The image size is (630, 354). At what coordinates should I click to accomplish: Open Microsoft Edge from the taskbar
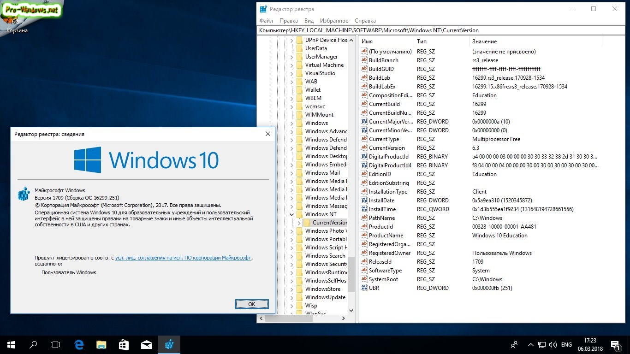click(79, 344)
